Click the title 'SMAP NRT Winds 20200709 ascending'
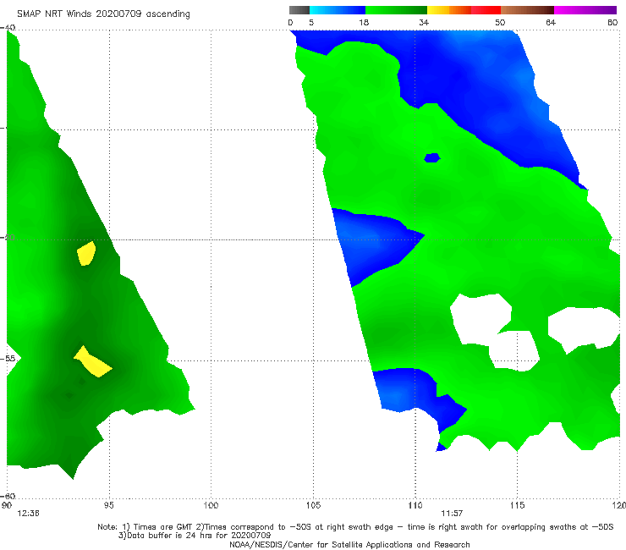Screen dimensions: 626x550 pyautogui.click(x=103, y=14)
